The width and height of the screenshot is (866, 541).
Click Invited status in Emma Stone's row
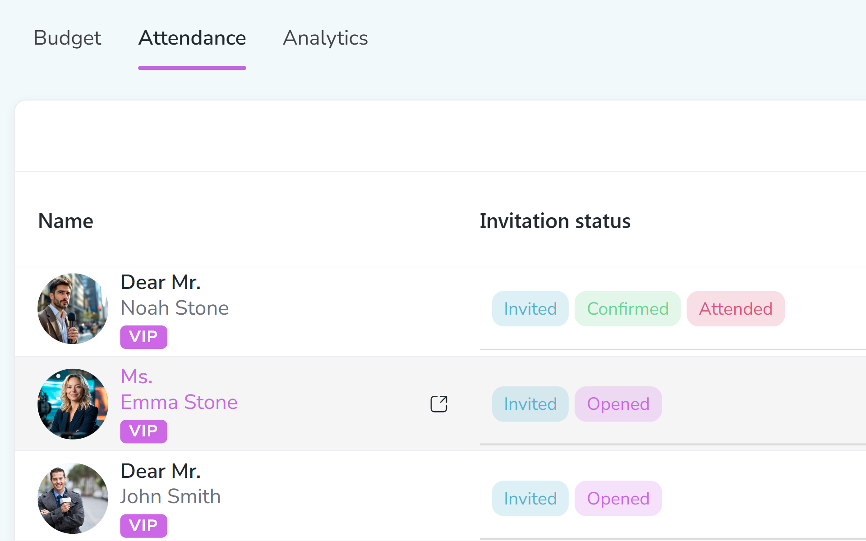click(530, 404)
